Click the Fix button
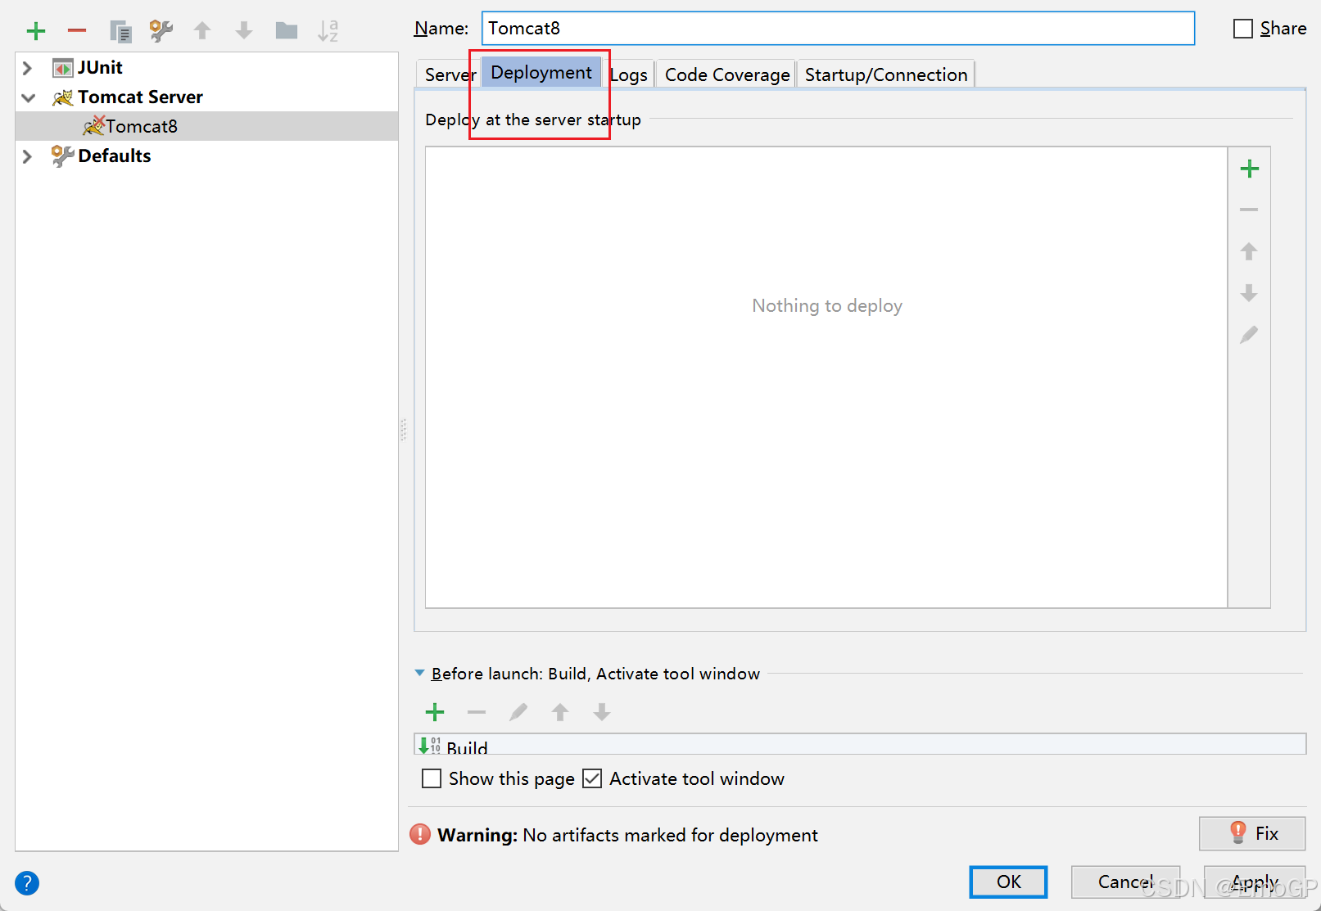1321x911 pixels. point(1252,833)
